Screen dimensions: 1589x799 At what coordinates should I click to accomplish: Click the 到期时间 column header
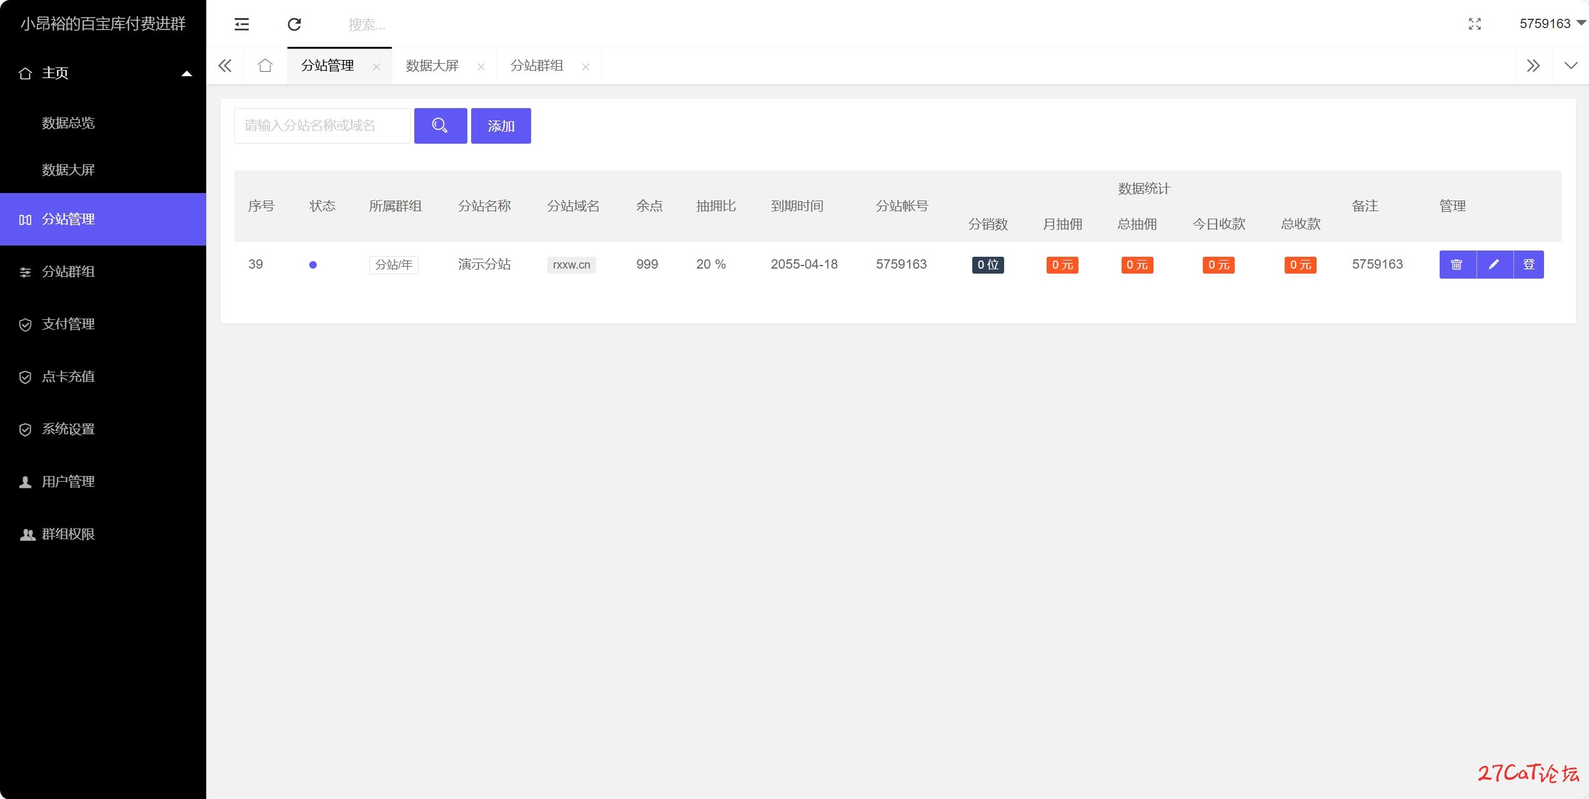click(797, 206)
